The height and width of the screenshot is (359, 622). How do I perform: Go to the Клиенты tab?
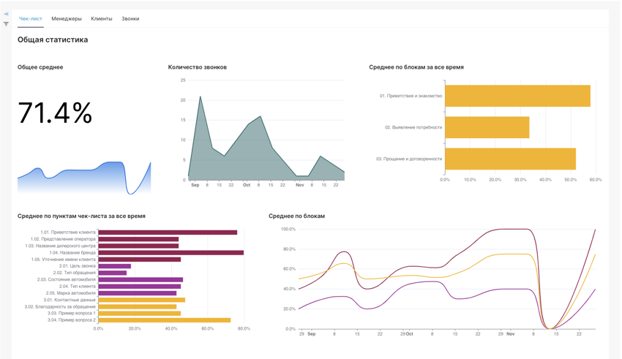[102, 19]
